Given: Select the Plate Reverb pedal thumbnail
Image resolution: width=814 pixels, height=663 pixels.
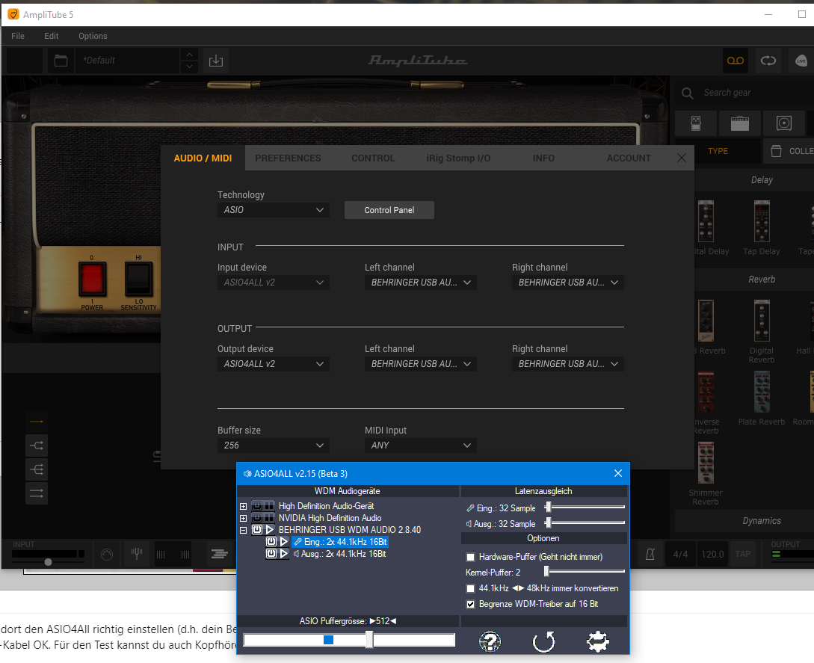Looking at the screenshot, I should (x=762, y=392).
